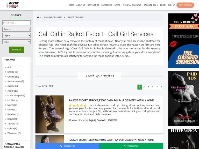Select the ALL option in the sidebar list
This screenshot has height=149, width=199.
pyautogui.click(x=9, y=67)
